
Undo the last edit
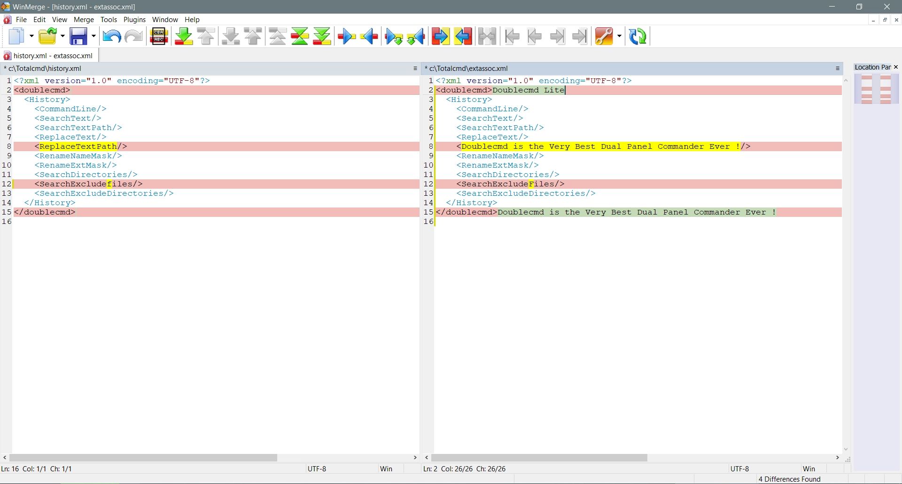pyautogui.click(x=111, y=36)
